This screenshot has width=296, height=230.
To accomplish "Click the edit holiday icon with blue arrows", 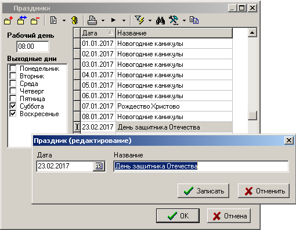I will tap(21, 20).
